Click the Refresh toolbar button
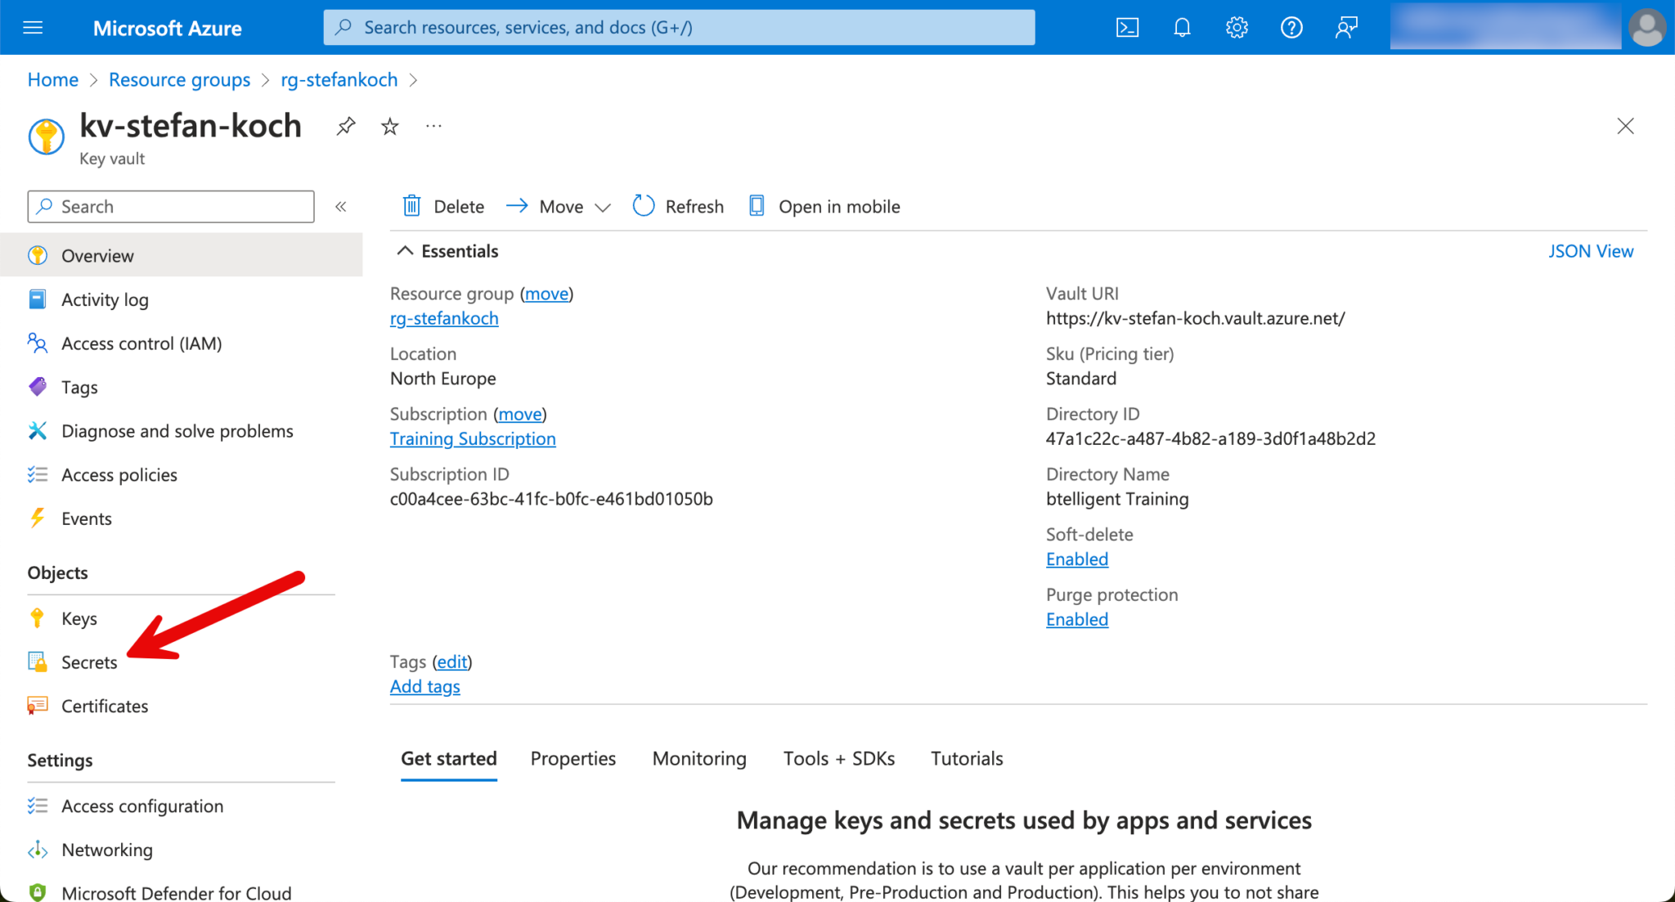Viewport: 1675px width, 902px height. point(678,206)
